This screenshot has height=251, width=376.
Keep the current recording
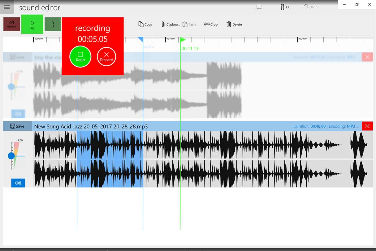(x=80, y=56)
